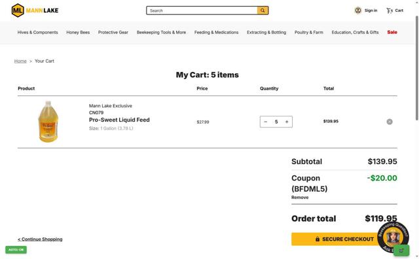Click Remove under coupon BFDML5
The width and height of the screenshot is (419, 259).
[300, 198]
